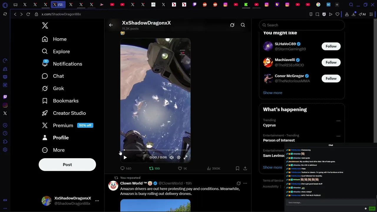The image size is (377, 212).
Task: Open more options on the Clown World post
Action: click(245, 183)
